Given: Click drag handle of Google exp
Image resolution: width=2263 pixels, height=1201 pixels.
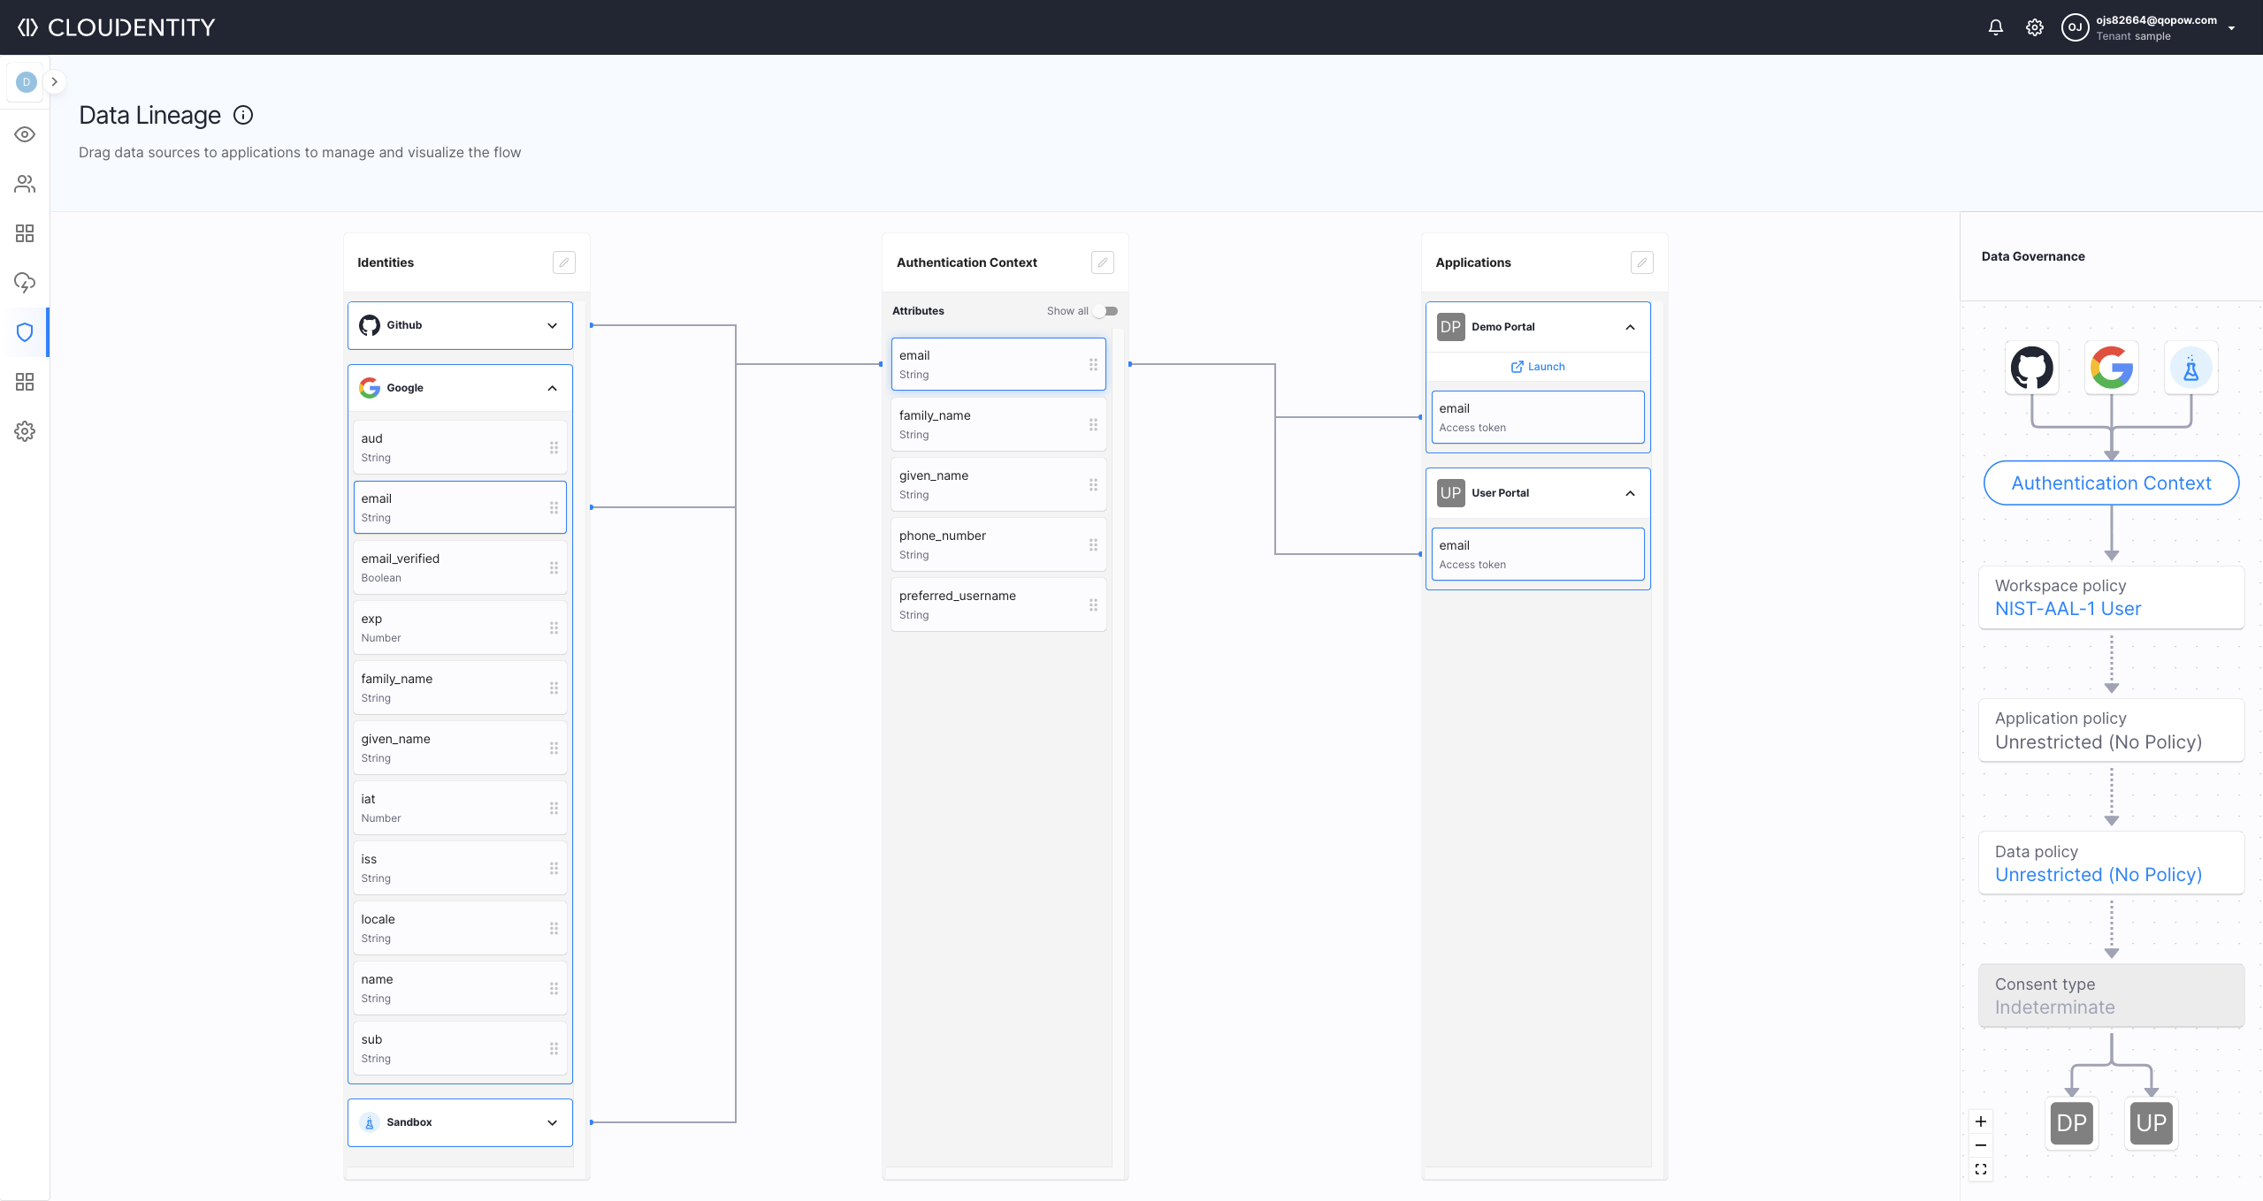Looking at the screenshot, I should (x=554, y=627).
